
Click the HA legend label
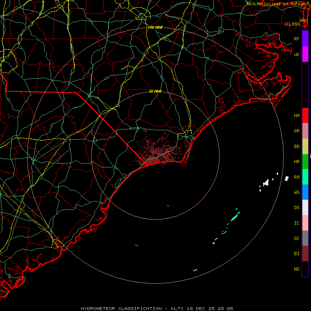coord(296,115)
